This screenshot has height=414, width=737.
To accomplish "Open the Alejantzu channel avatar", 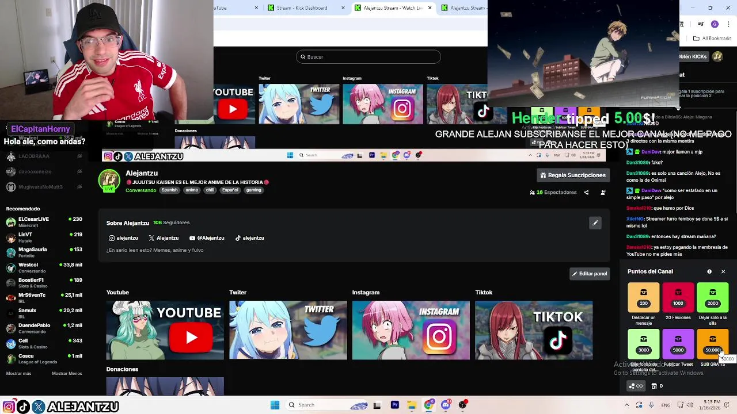I will coord(109,181).
